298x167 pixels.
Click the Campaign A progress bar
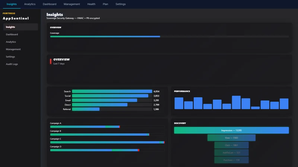[x=107, y=127]
